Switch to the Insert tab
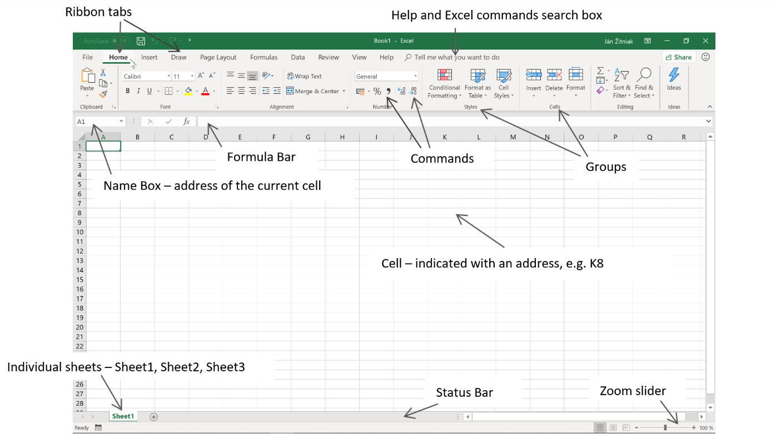 (149, 57)
